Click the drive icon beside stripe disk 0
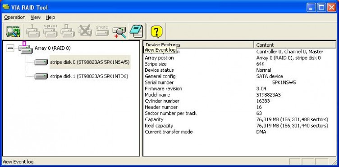The width and height of the screenshot is (339, 167). click(41, 62)
